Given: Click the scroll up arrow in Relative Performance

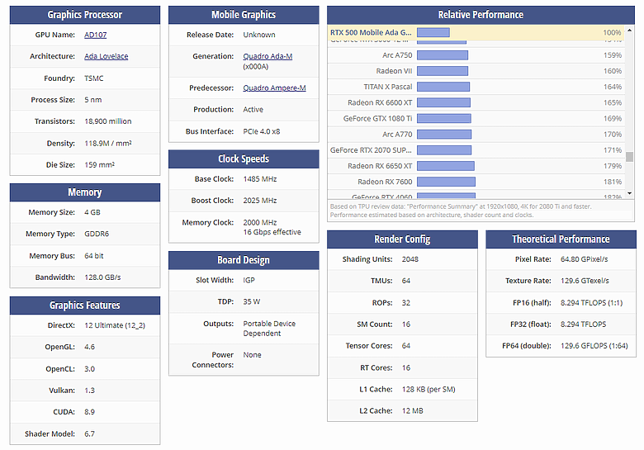Looking at the screenshot, I should (629, 31).
